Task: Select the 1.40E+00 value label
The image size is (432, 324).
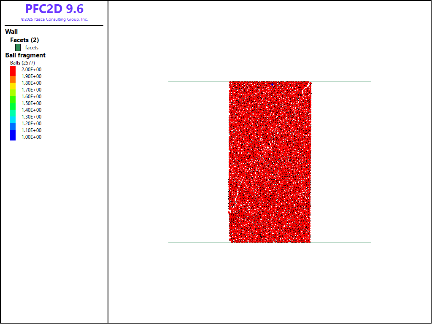Action: (x=32, y=110)
